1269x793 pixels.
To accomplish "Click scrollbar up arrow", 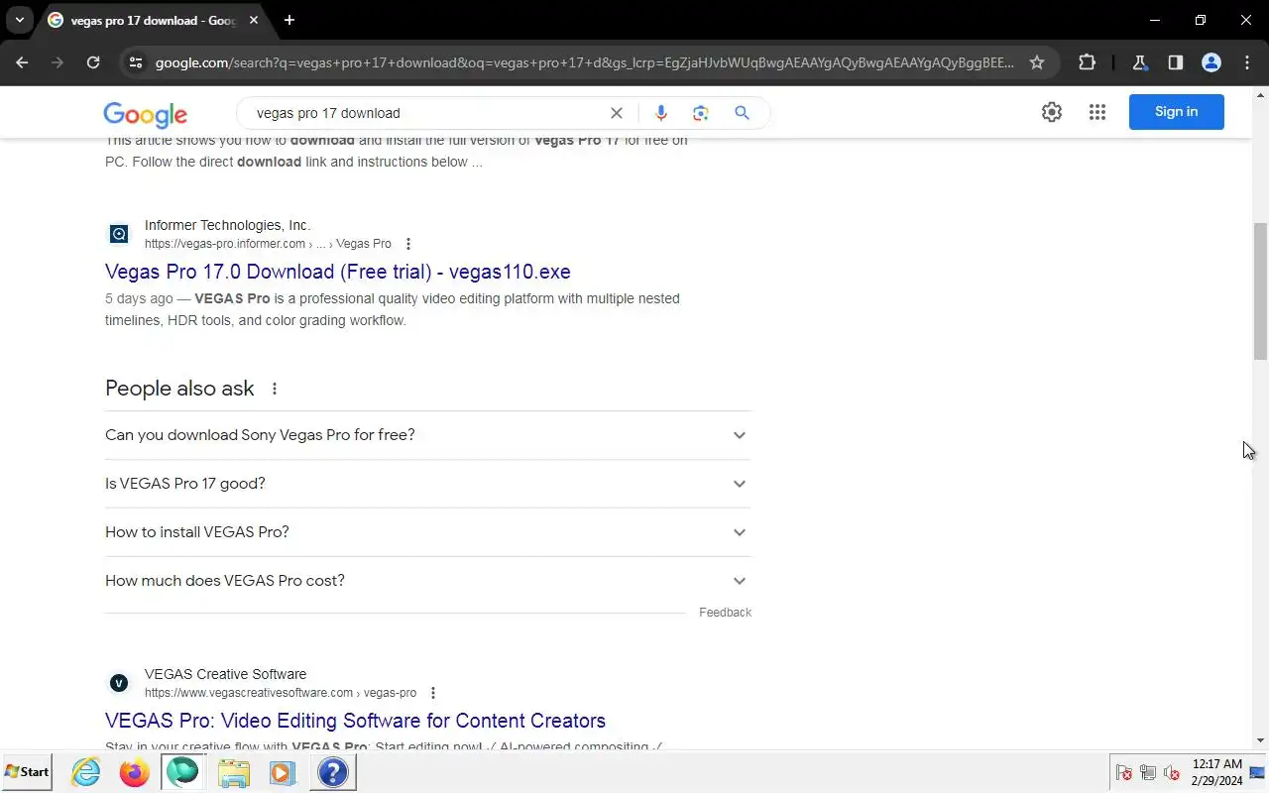I will click(1261, 95).
